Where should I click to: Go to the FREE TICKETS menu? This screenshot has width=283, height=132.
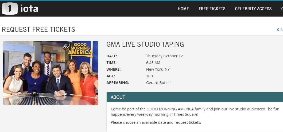[x=212, y=9]
